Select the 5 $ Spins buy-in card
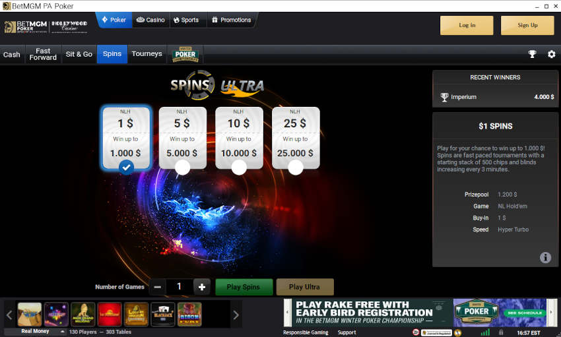The image size is (561, 337). click(x=182, y=138)
